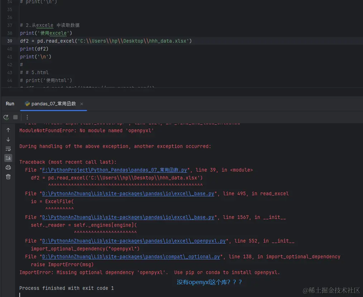Place cursor in pd.read_excel code line

(x=106, y=41)
